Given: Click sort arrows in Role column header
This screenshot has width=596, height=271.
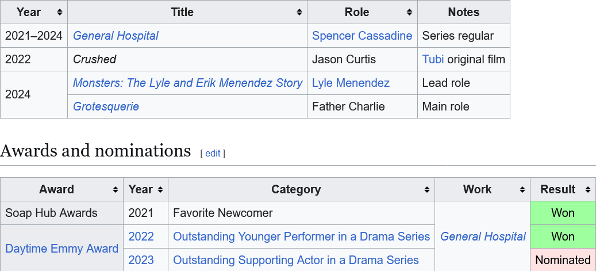Looking at the screenshot, I should point(409,12).
